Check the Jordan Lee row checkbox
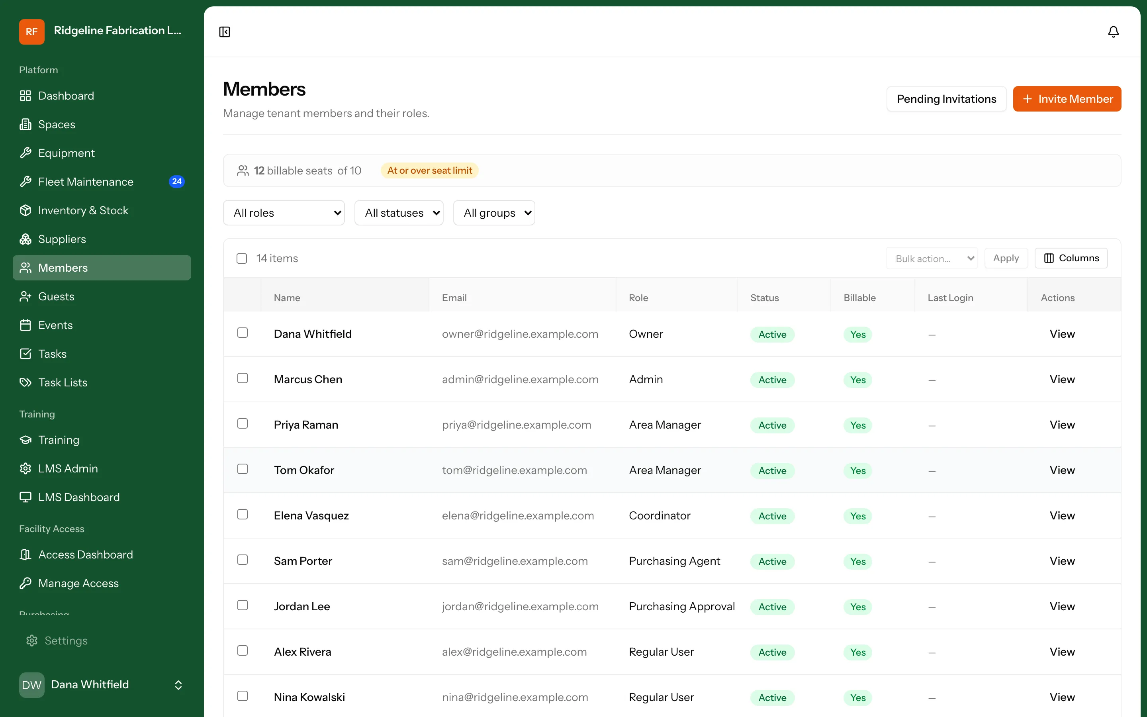Image resolution: width=1147 pixels, height=717 pixels. [243, 605]
